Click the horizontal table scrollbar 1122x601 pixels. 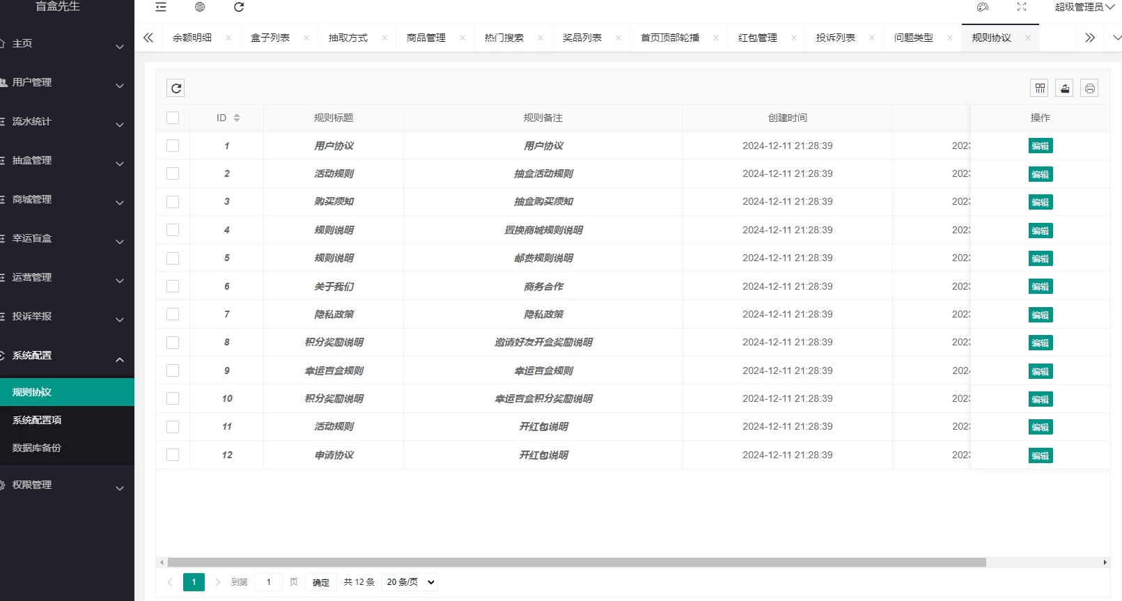click(577, 562)
